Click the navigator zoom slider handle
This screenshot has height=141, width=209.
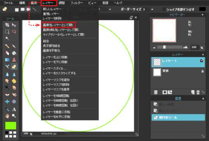(164, 47)
